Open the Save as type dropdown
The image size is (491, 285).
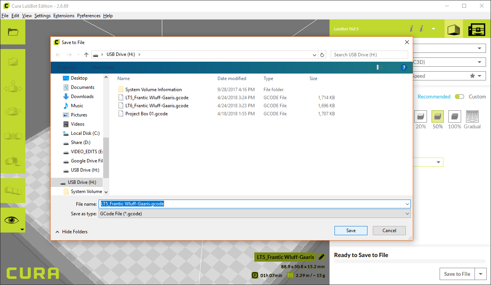pyautogui.click(x=254, y=214)
